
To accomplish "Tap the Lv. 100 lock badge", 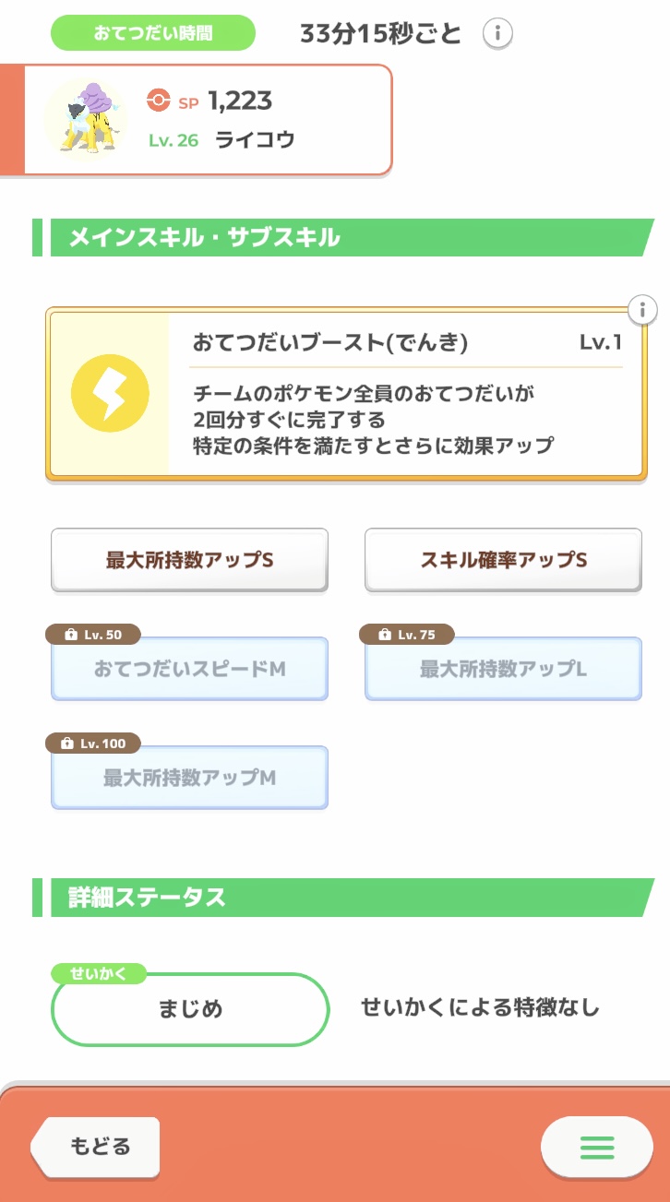I will tap(93, 743).
